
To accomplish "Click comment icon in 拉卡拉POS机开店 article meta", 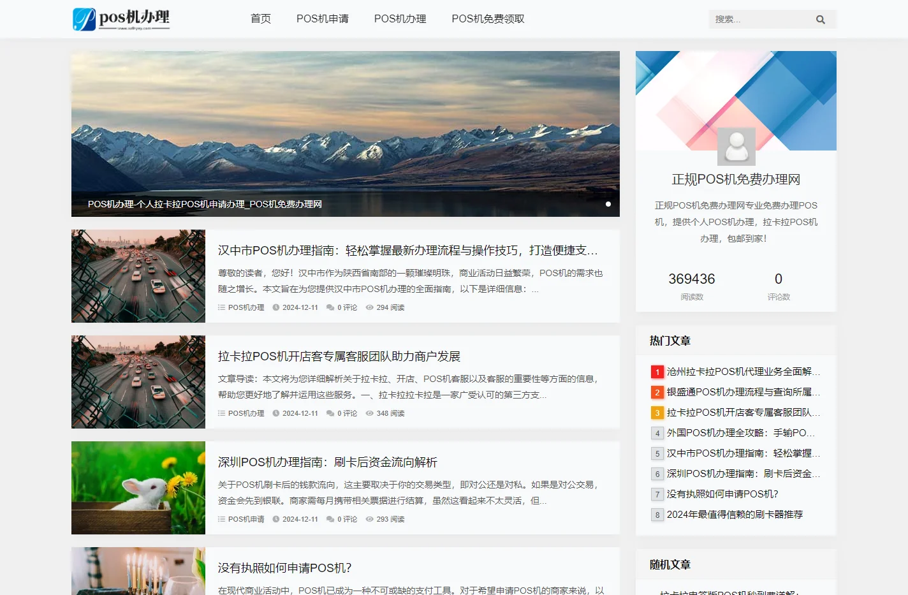I will [330, 413].
